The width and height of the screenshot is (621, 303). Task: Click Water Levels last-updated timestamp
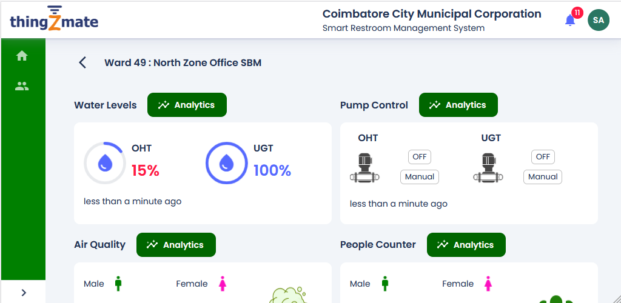[x=133, y=201]
